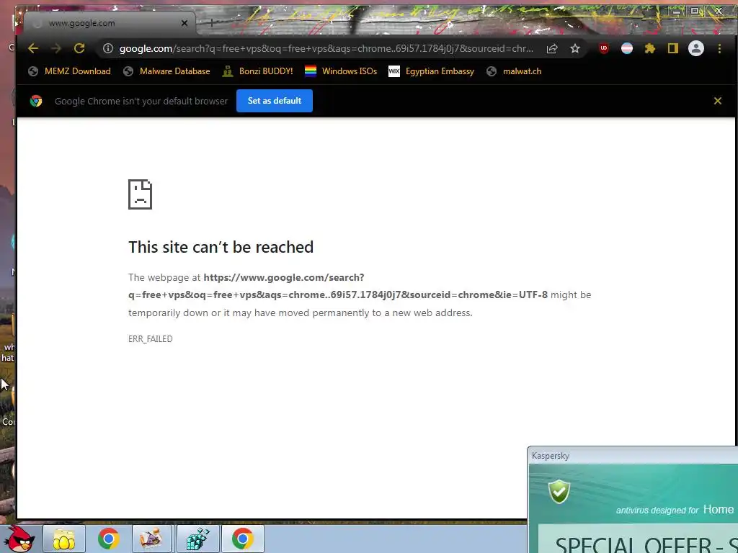
Task: Open the profile avatar menu
Action: coord(696,48)
